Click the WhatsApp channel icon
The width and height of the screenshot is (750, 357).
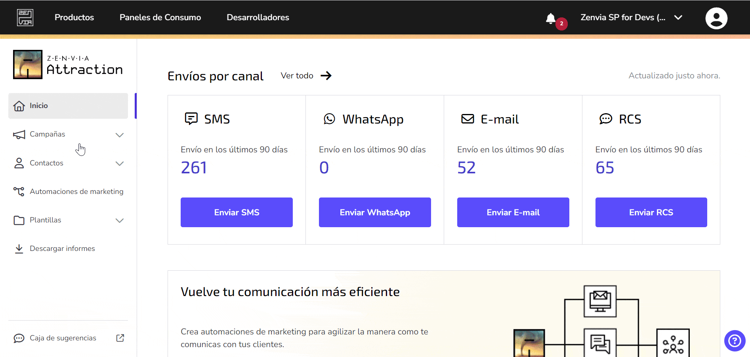(x=329, y=119)
